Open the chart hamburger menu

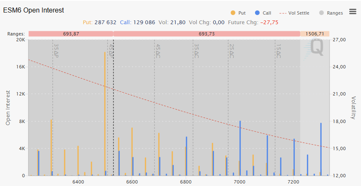352,13
